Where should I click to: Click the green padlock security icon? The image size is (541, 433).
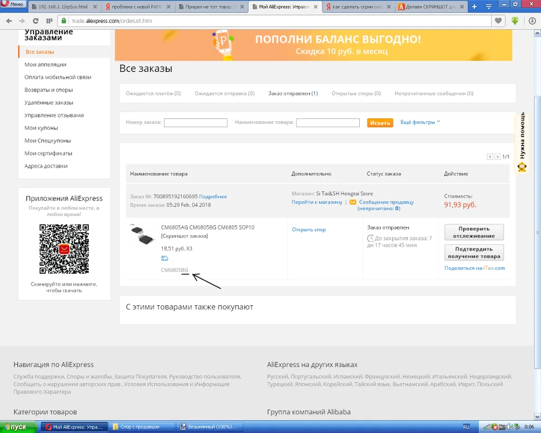coord(64,21)
